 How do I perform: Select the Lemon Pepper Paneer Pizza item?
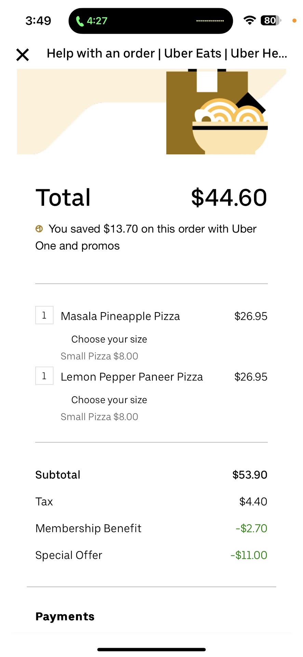[132, 377]
